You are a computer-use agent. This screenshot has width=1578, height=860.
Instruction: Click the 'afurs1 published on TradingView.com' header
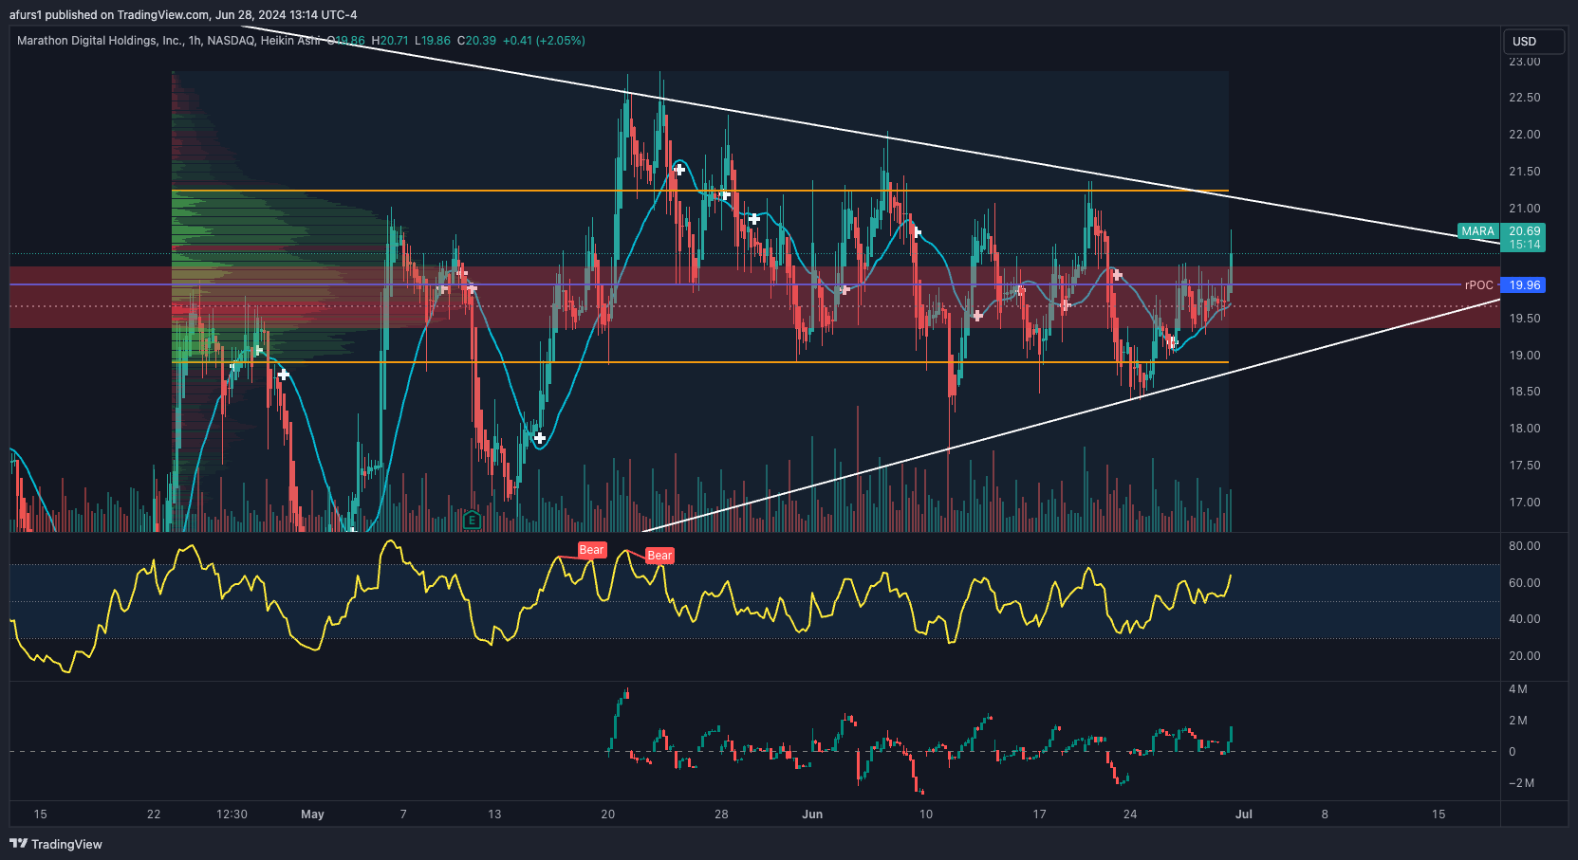[109, 14]
